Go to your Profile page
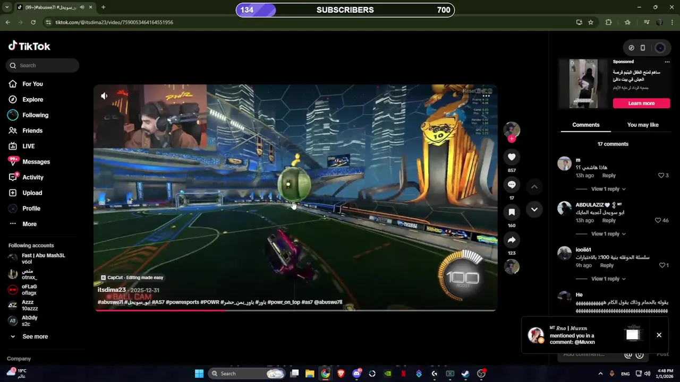The image size is (680, 382). click(24, 209)
